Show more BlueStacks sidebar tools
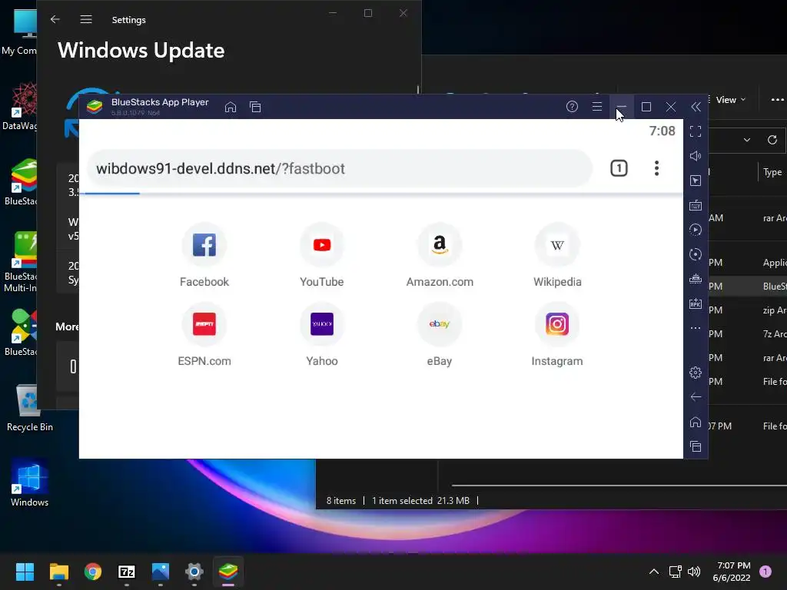Image resolution: width=787 pixels, height=590 pixels. click(x=696, y=328)
